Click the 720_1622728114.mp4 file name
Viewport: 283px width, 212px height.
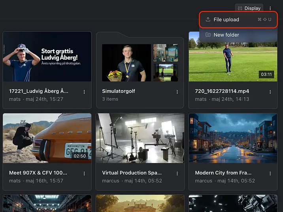click(x=222, y=91)
